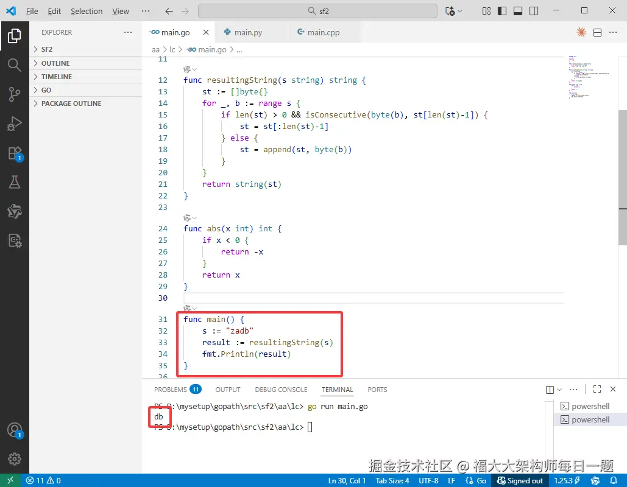Screen dimensions: 627x487
Task: Open the notifications bell in the status bar
Action: tap(614, 480)
